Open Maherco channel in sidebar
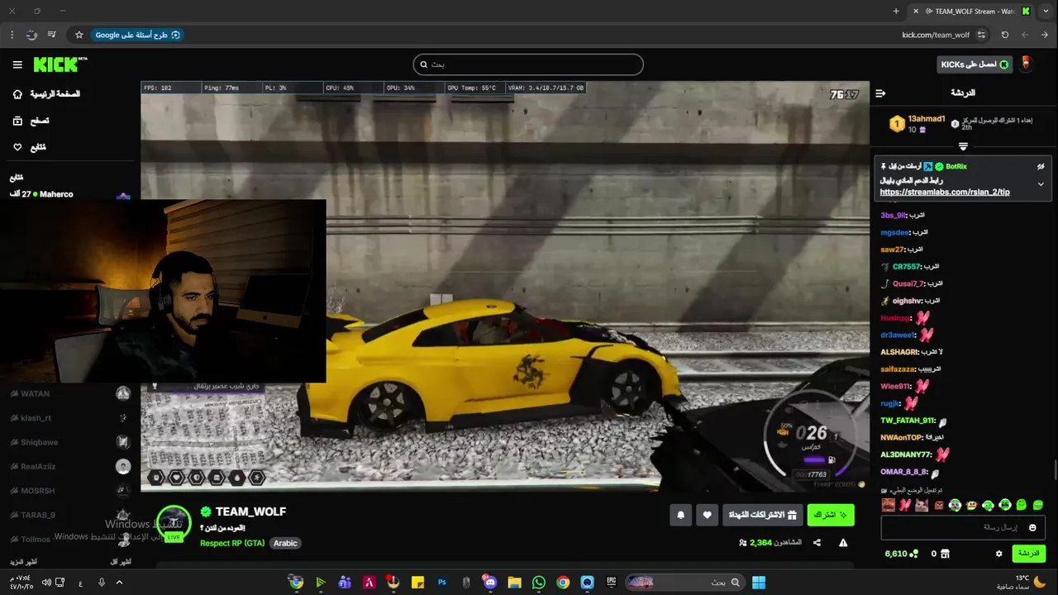 tap(70, 194)
